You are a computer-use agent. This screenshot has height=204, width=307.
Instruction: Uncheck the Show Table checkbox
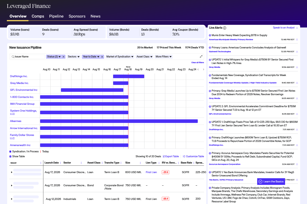click(10, 156)
